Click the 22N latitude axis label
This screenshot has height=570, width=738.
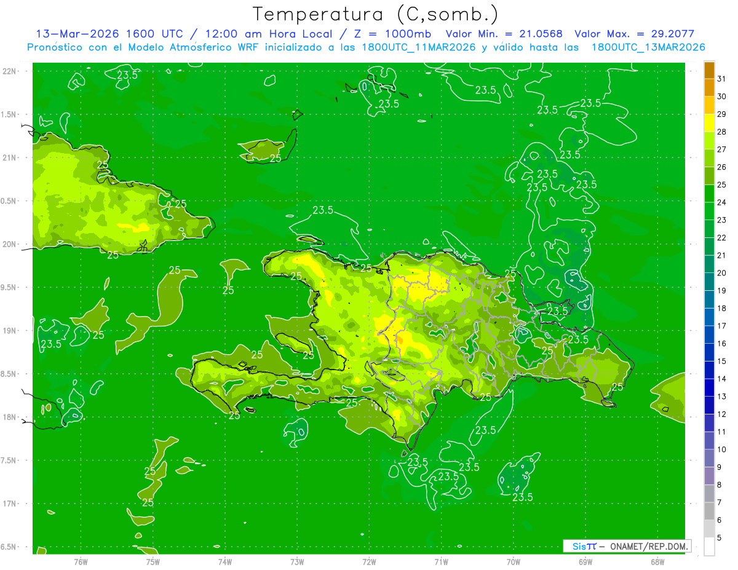9,71
